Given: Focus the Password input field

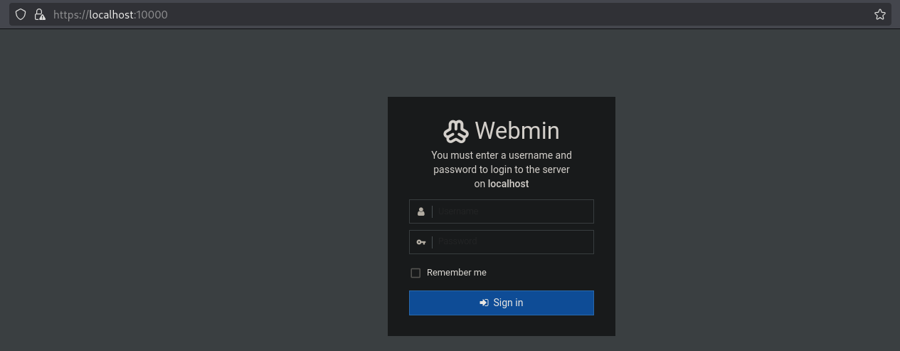Looking at the screenshot, I should pos(512,242).
